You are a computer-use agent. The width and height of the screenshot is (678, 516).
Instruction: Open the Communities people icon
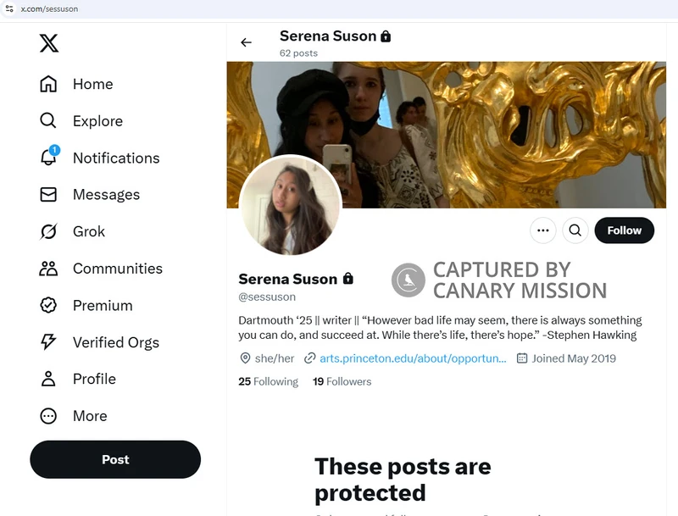(x=48, y=269)
